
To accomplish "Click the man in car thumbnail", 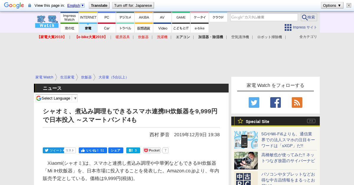I will 246,161.
